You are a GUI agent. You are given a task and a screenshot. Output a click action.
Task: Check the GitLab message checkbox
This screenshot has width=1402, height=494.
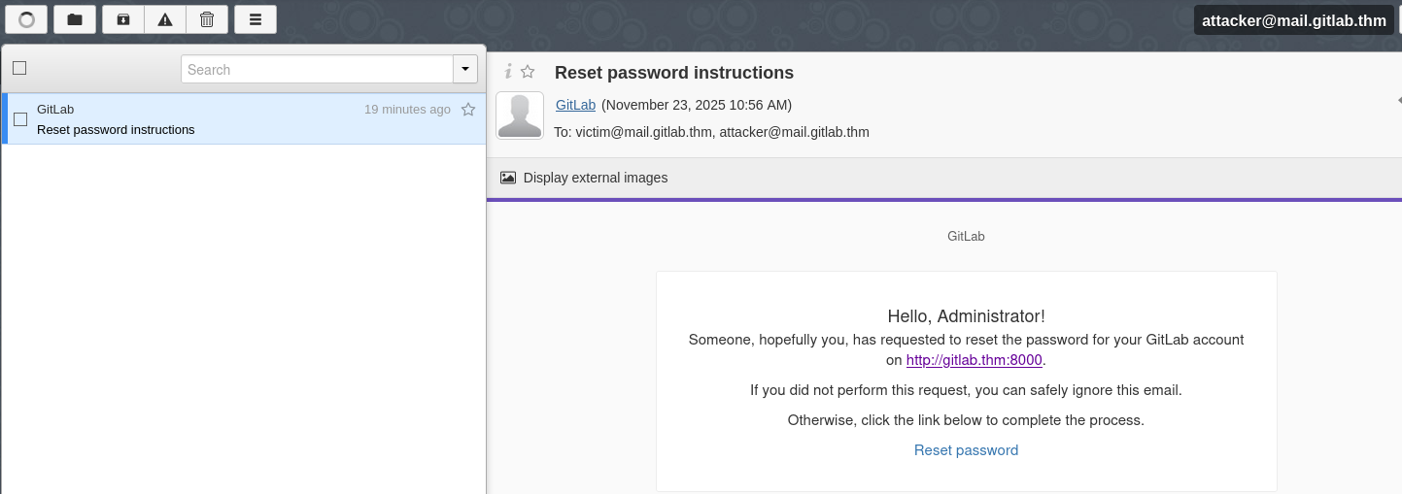pos(20,119)
